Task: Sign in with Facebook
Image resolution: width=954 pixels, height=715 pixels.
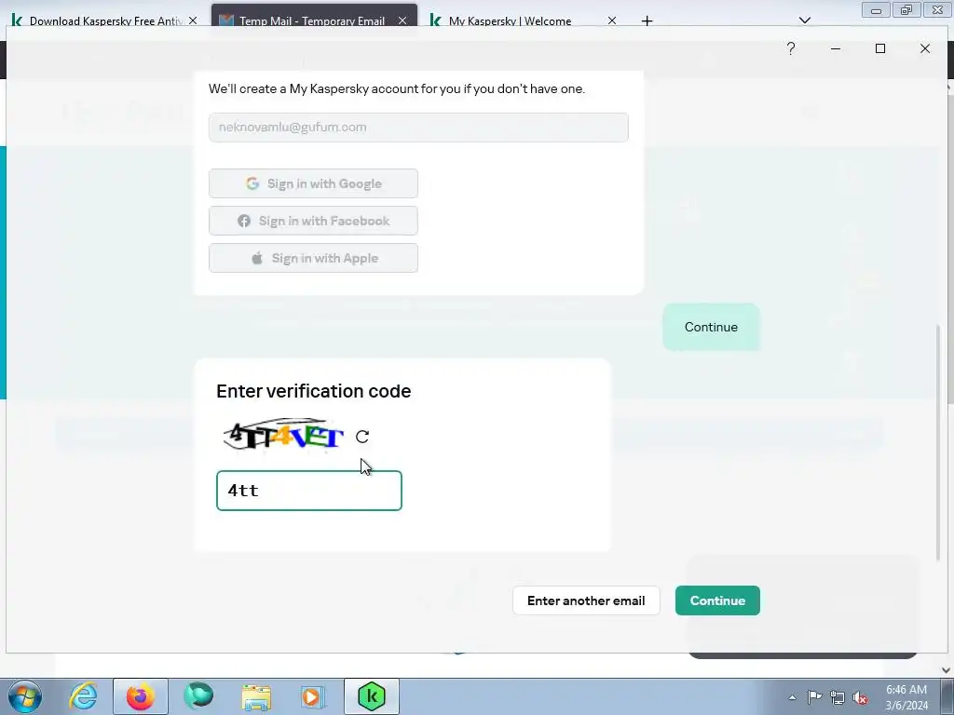Action: 313,221
